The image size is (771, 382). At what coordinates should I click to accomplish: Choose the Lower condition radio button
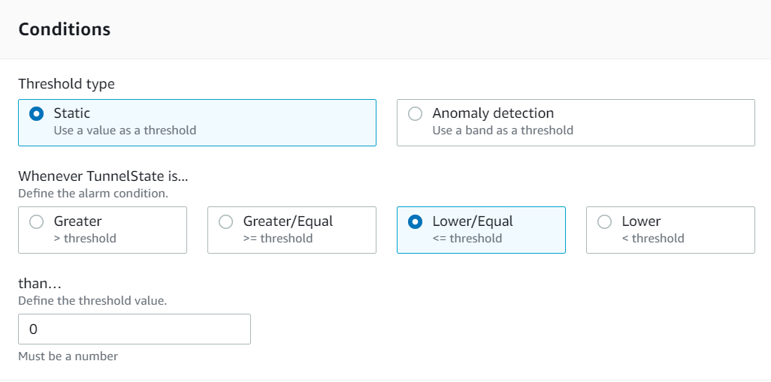(x=603, y=222)
